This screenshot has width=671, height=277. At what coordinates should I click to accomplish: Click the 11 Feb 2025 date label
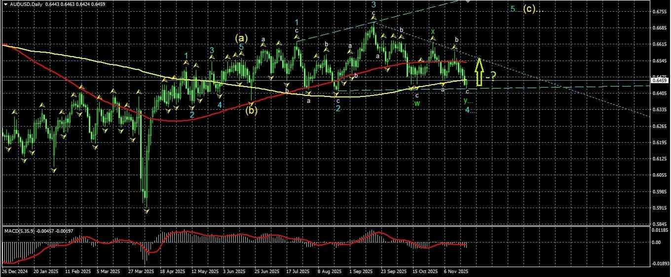78,271
